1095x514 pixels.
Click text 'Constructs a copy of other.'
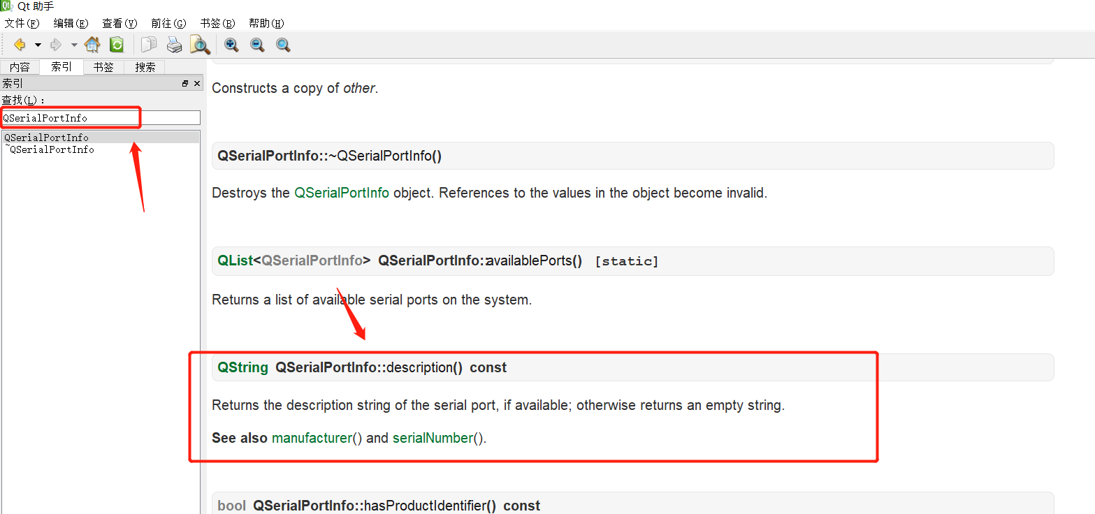(x=295, y=89)
